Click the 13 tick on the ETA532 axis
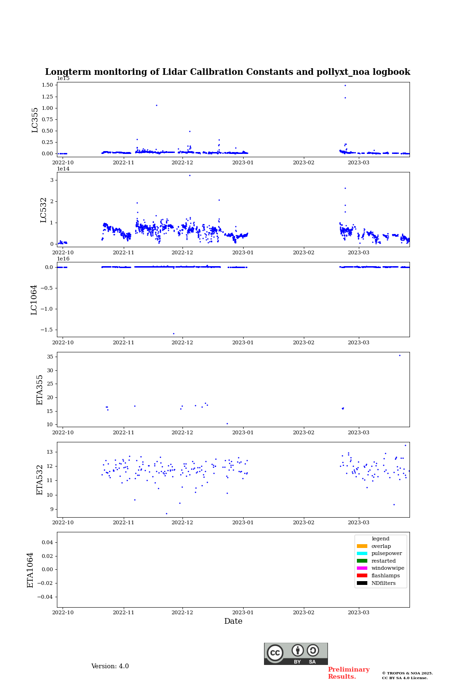Viewport: 455px width, 682px height. pyautogui.click(x=50, y=452)
